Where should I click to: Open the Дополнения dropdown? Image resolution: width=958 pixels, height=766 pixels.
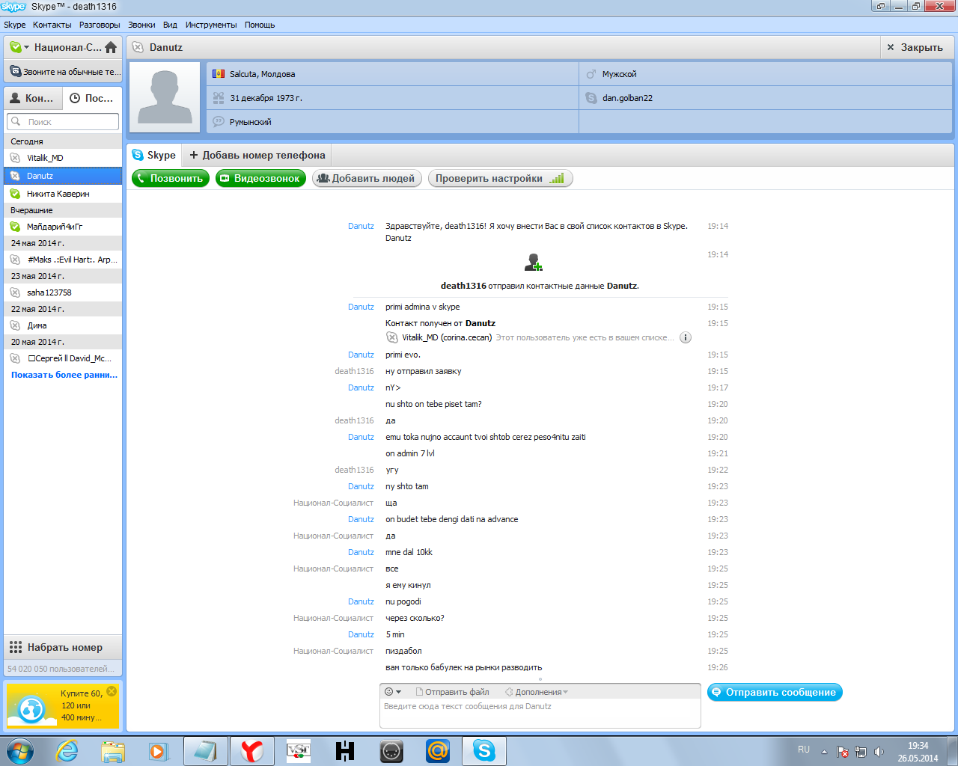click(x=537, y=692)
